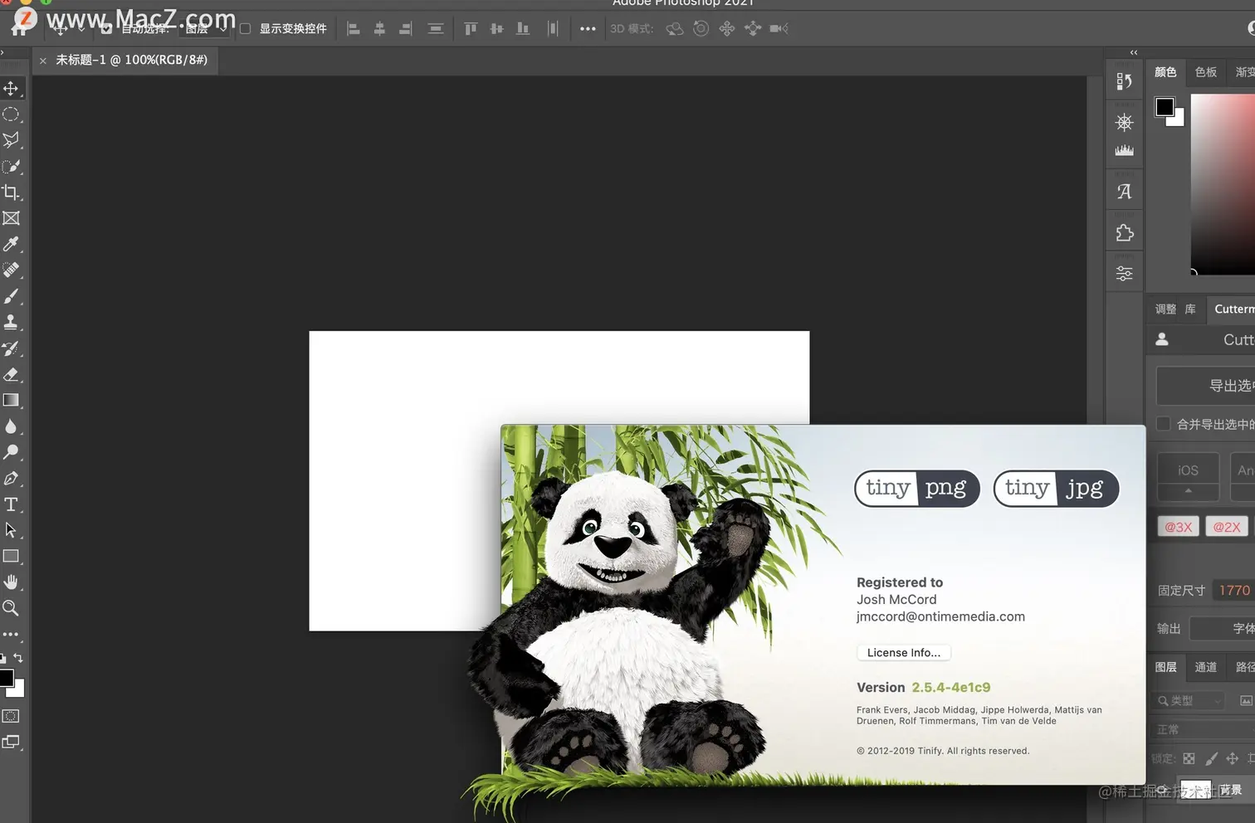
Task: Toggle the 自动选择 checkbox
Action: tap(106, 29)
